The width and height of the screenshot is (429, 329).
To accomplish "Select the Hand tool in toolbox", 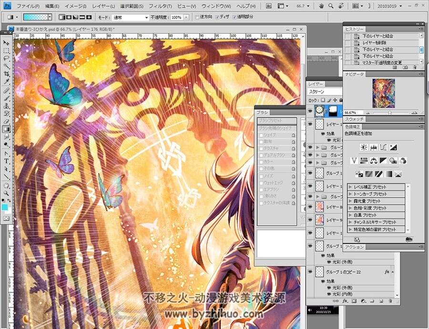I will [6, 186].
